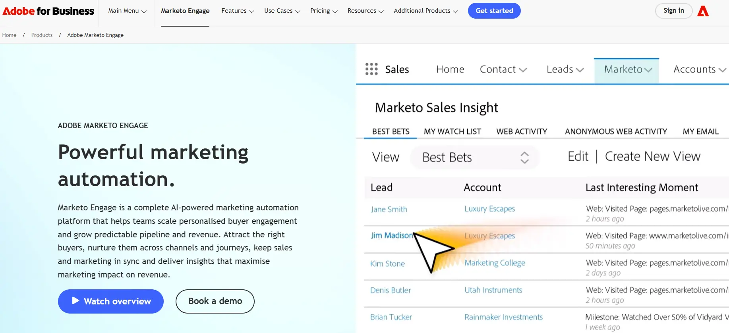Click the play icon in Watch overview

(75, 301)
